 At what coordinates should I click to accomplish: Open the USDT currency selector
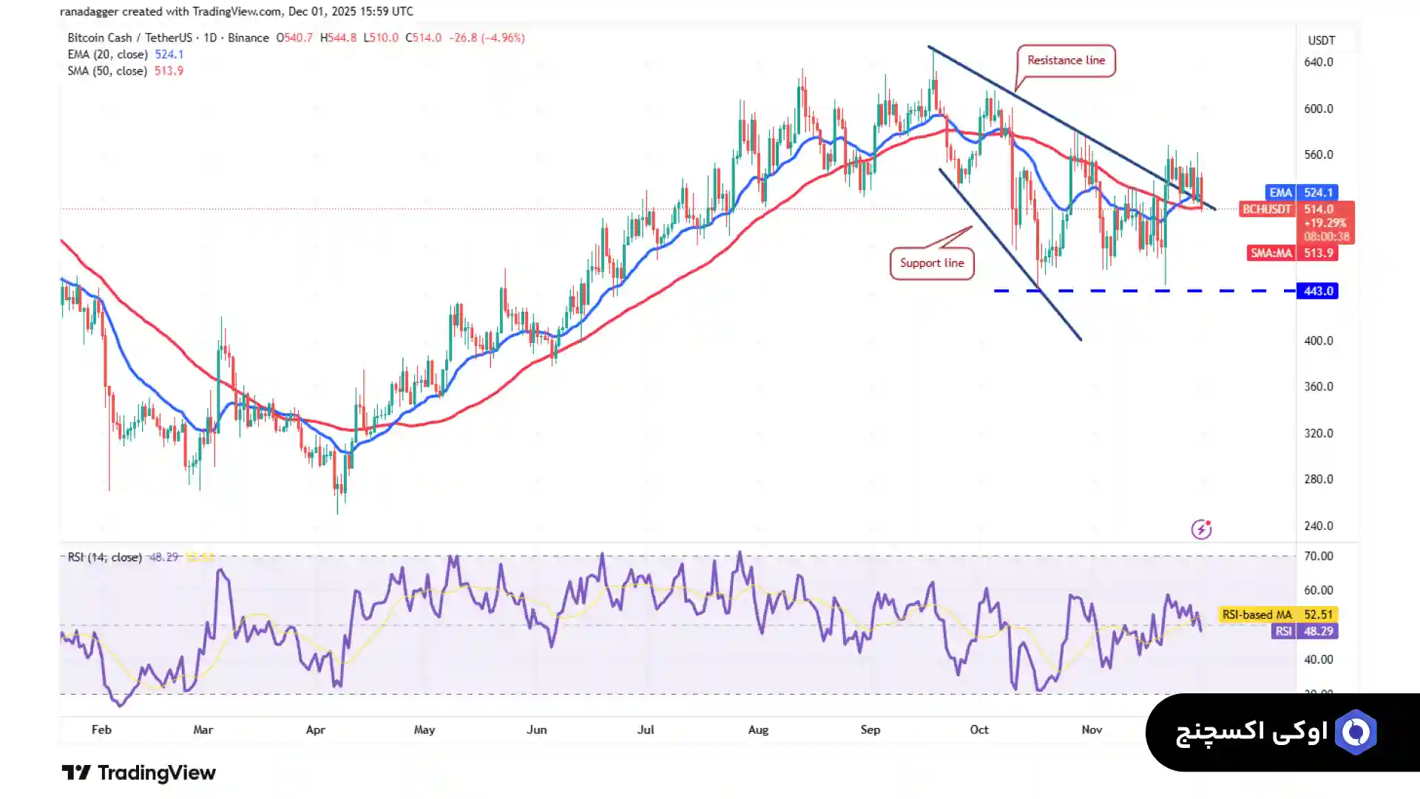[1321, 41]
